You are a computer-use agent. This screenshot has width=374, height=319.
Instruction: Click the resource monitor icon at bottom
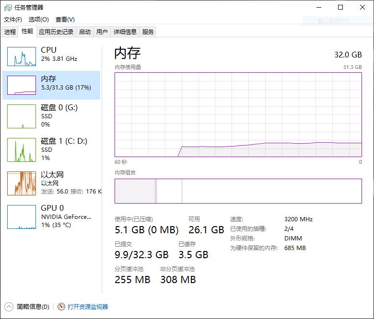coord(61,307)
